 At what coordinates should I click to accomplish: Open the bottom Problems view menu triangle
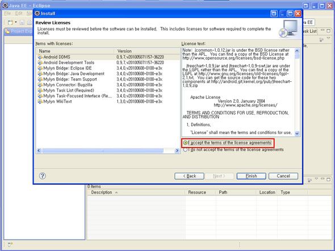316,178
